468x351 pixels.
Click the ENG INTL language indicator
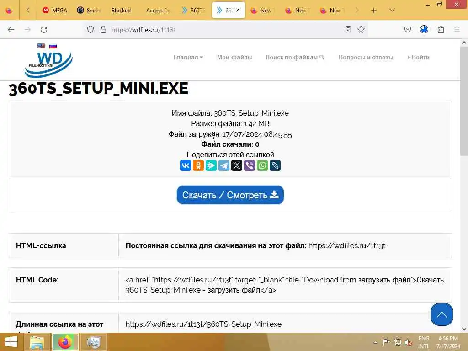(424, 342)
